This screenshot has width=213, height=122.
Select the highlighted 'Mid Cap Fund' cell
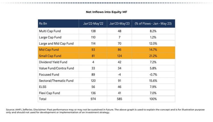pos(48,50)
